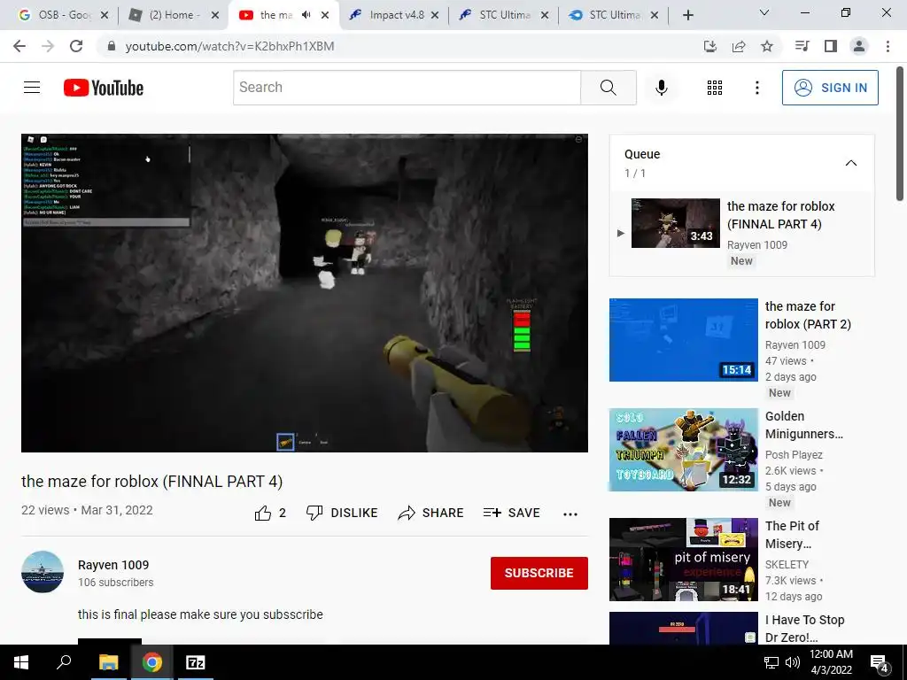Open the YouTube hamburger guide menu

coord(32,88)
